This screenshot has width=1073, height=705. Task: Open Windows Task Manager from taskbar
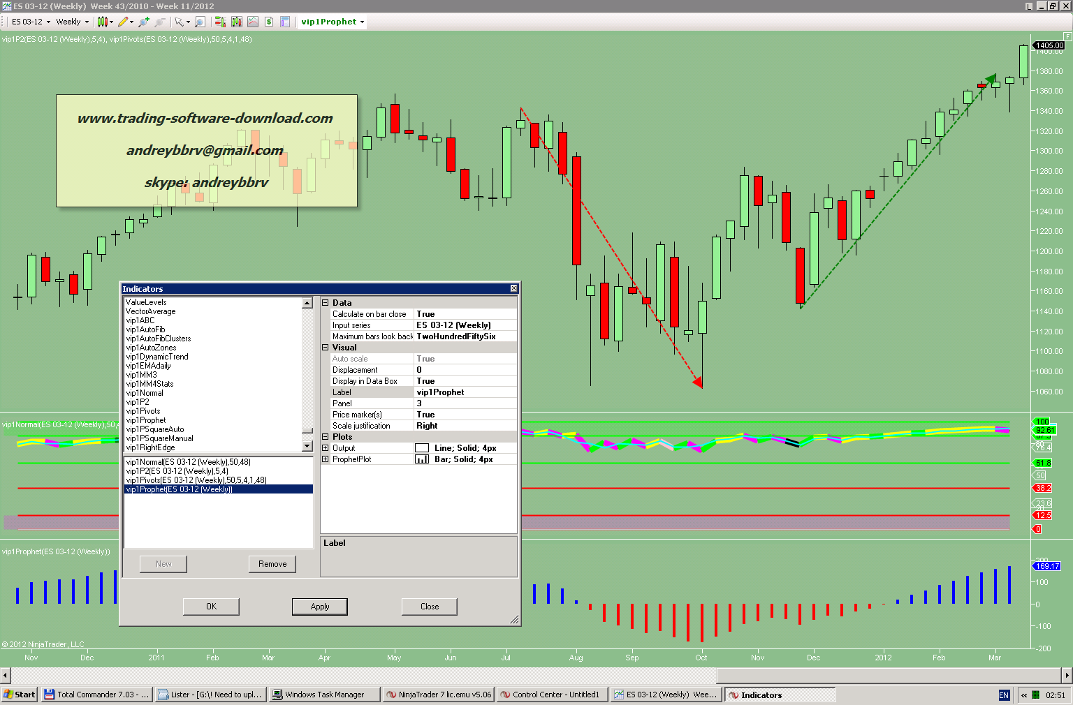324,695
